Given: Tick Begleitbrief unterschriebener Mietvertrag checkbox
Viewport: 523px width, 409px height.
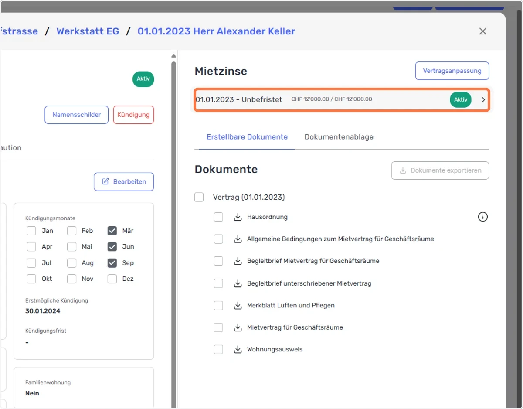Looking at the screenshot, I should point(218,283).
